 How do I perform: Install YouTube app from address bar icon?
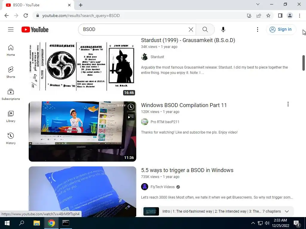point(249,16)
